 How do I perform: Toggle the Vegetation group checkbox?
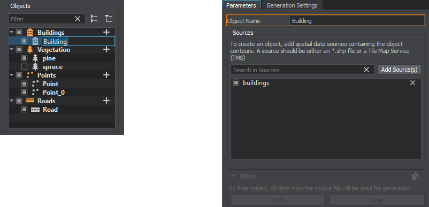pyautogui.click(x=19, y=50)
